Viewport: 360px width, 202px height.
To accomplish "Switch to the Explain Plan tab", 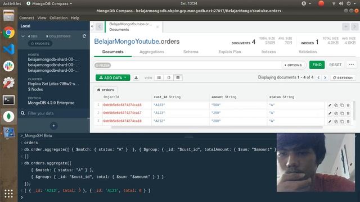I will (x=229, y=52).
